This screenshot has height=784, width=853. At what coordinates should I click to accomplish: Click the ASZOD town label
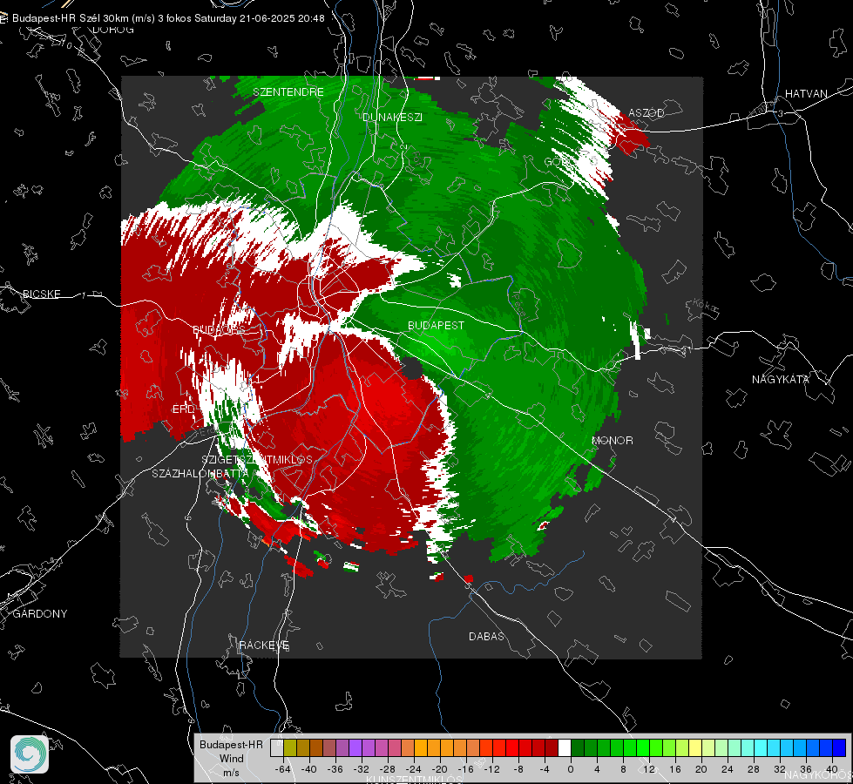647,112
